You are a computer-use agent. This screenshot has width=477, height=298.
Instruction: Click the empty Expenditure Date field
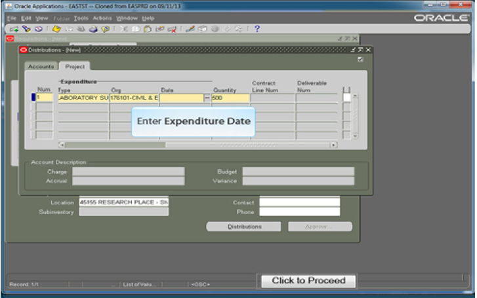click(181, 98)
